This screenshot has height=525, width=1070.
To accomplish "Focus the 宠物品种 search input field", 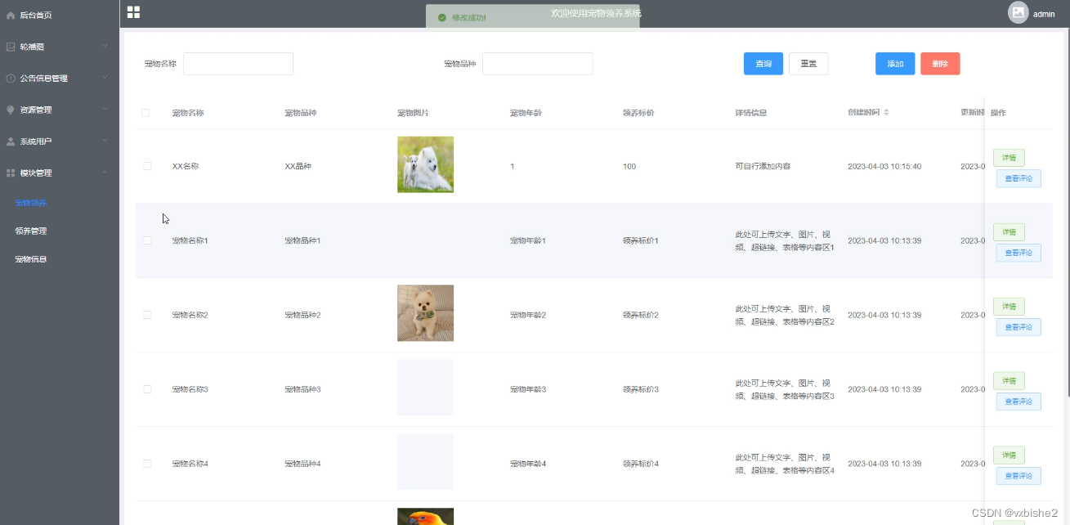I will click(537, 64).
